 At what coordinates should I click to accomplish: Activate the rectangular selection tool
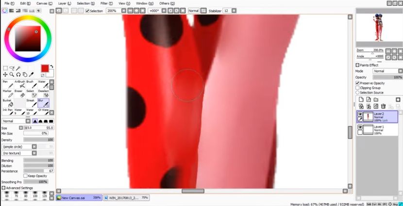pyautogui.click(x=5, y=68)
